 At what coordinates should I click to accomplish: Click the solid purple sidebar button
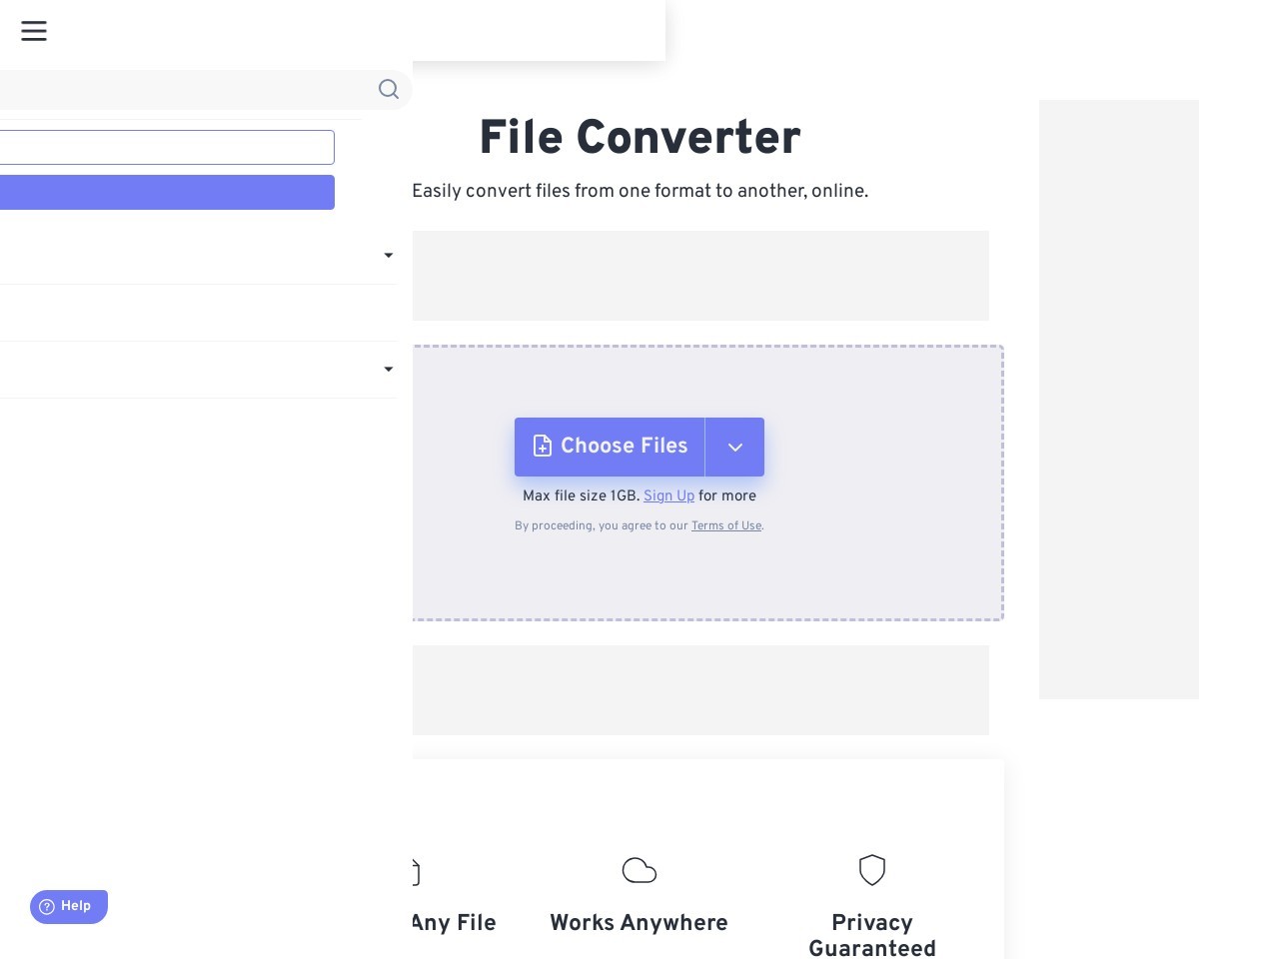click(x=167, y=192)
